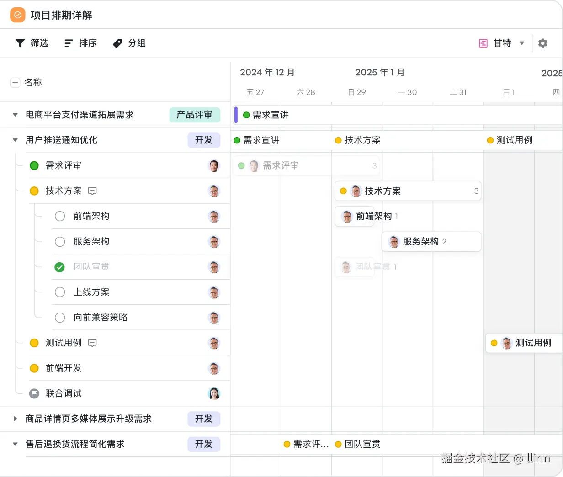
Task: Click the comment icon beside 测试用例
Action: pos(91,343)
